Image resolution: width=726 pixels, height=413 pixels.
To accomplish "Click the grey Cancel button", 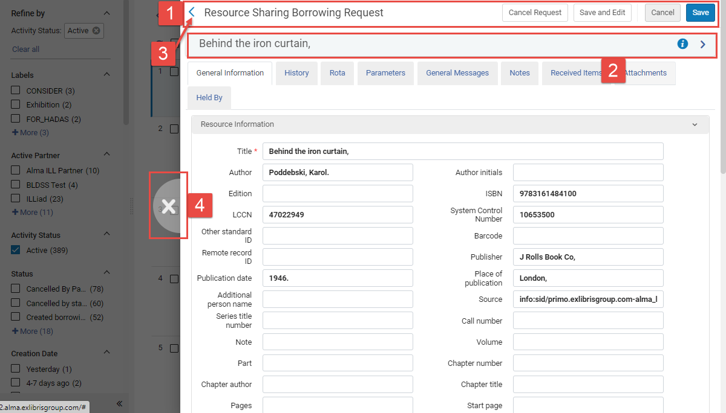I will 662,13.
